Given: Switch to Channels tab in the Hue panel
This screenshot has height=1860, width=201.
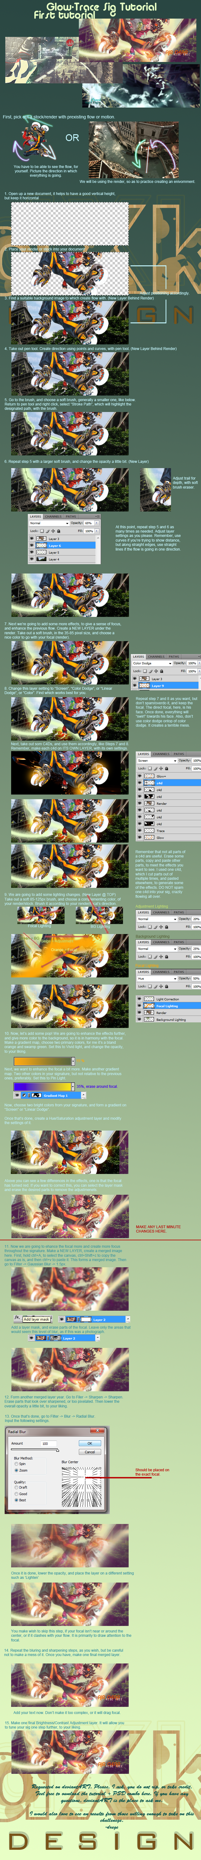Looking at the screenshot, I should (162, 972).
